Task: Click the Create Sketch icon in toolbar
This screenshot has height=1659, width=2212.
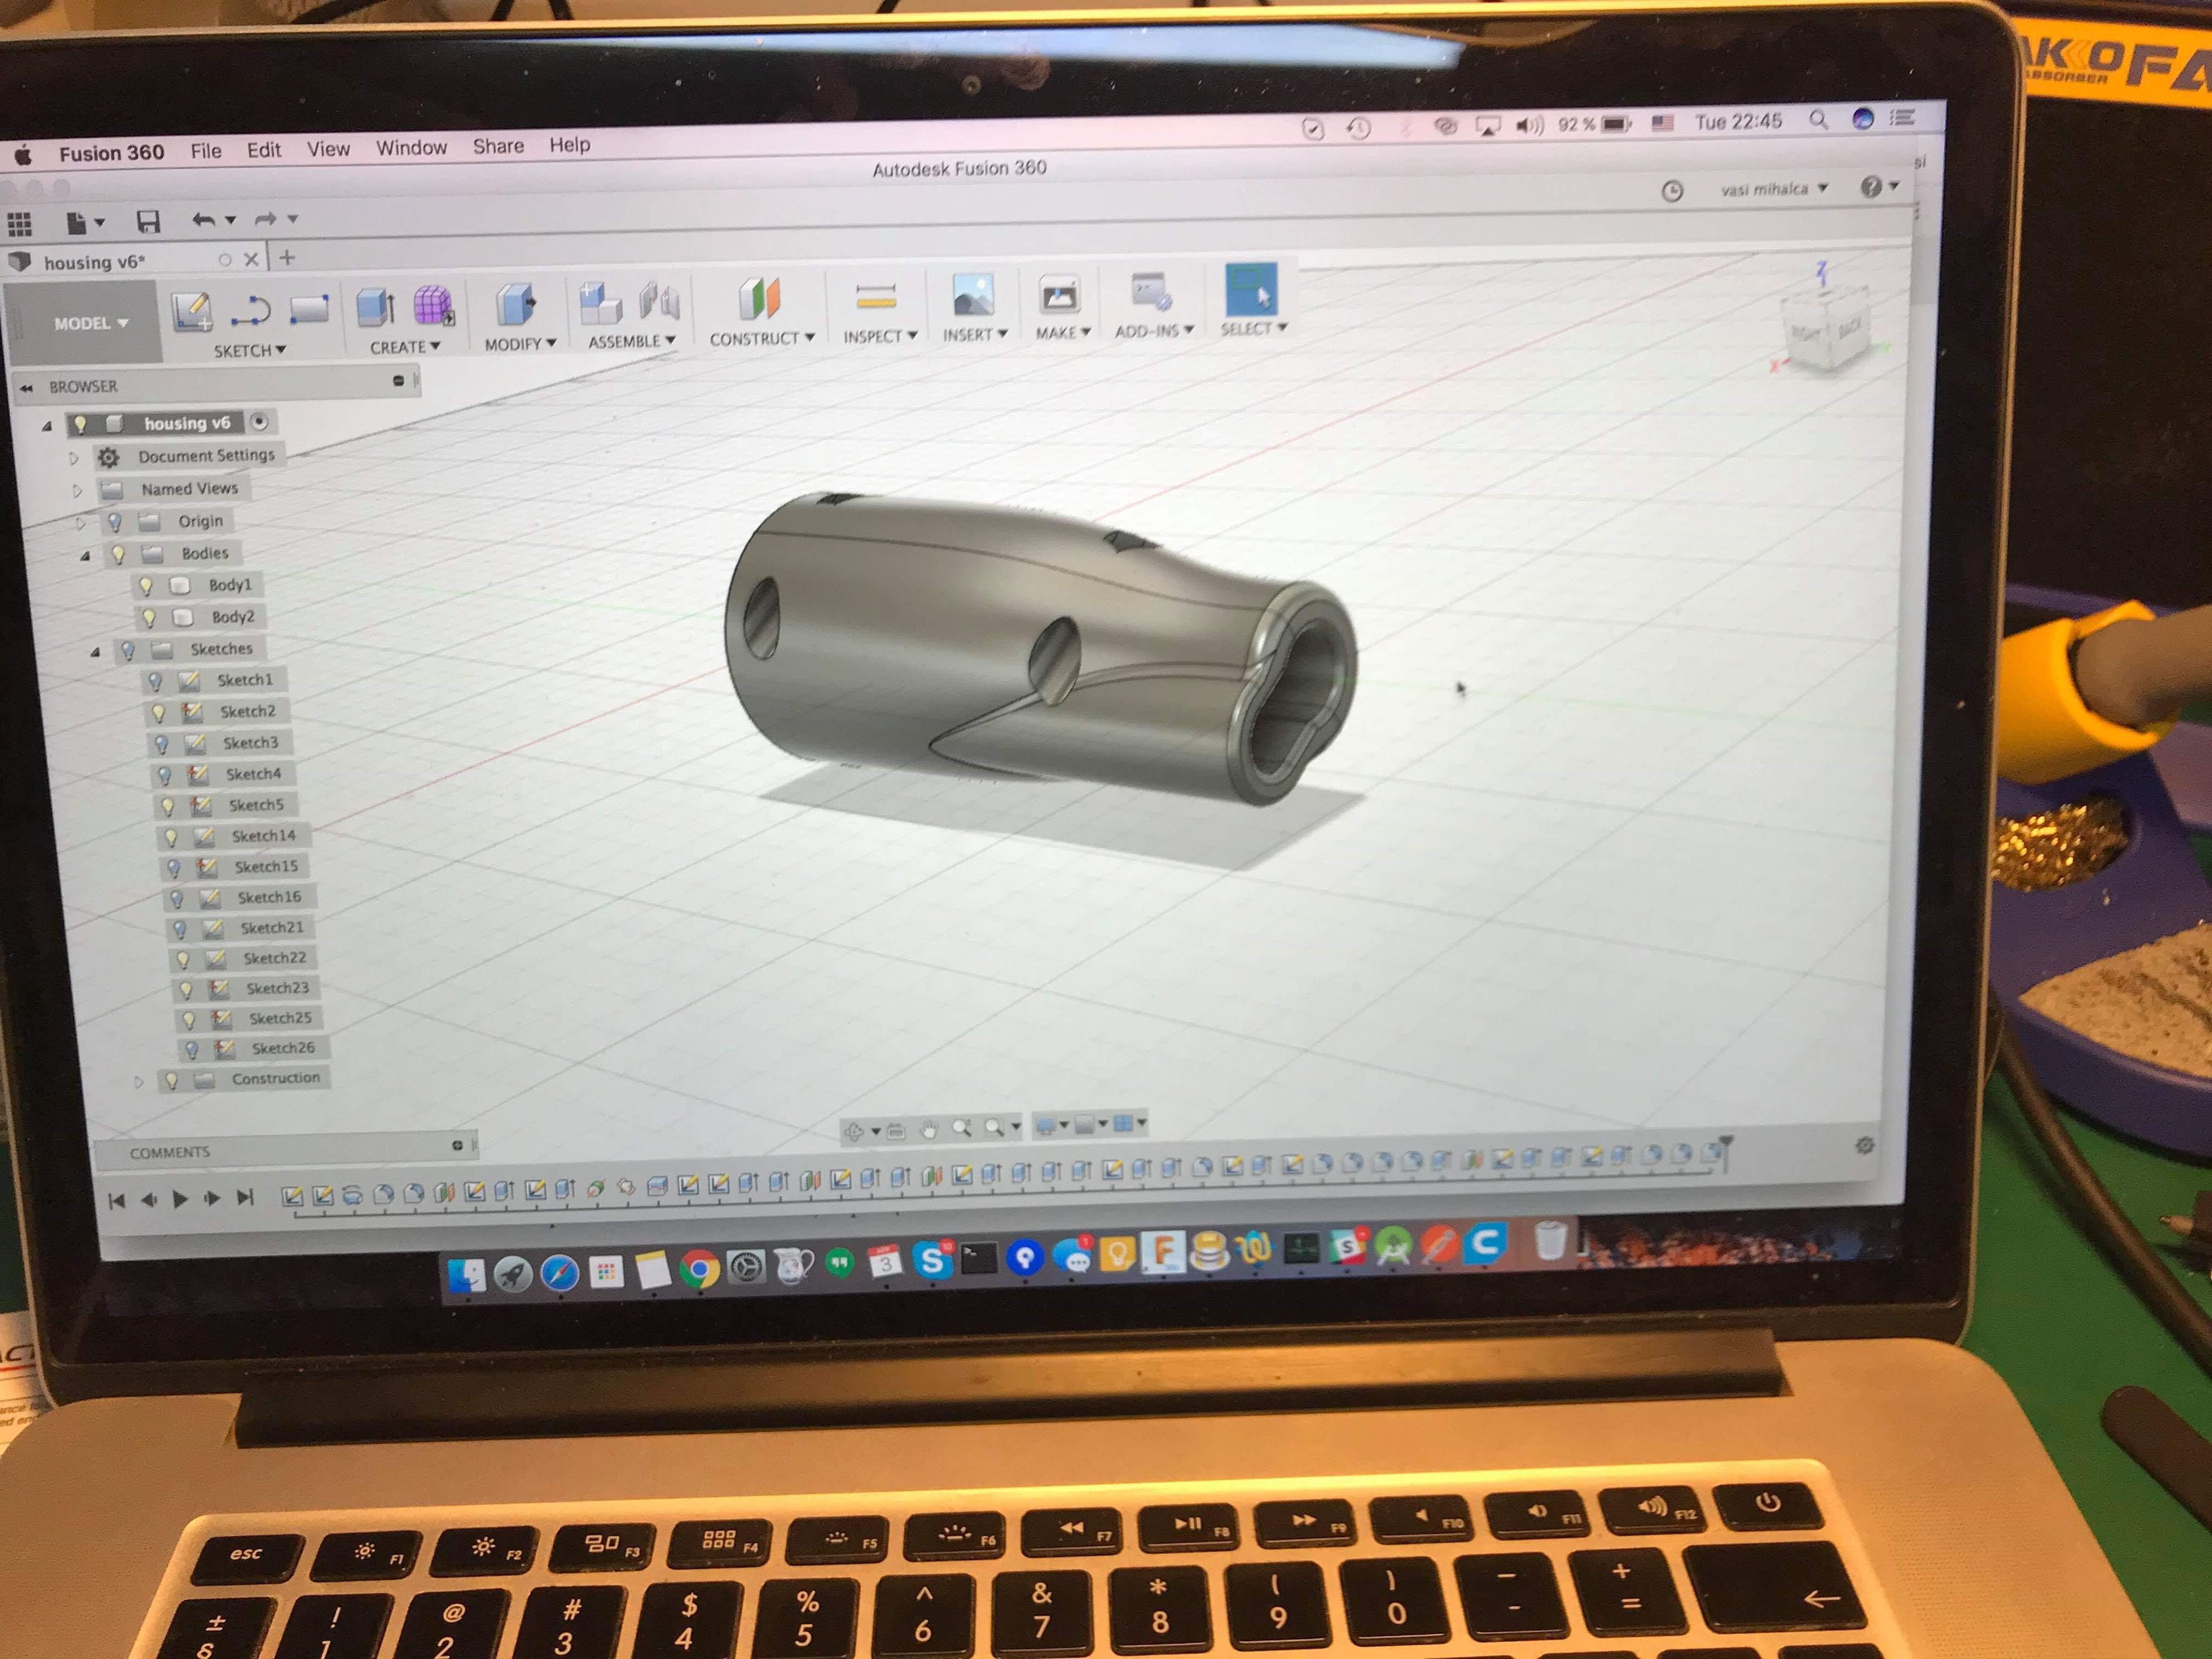Action: (191, 311)
